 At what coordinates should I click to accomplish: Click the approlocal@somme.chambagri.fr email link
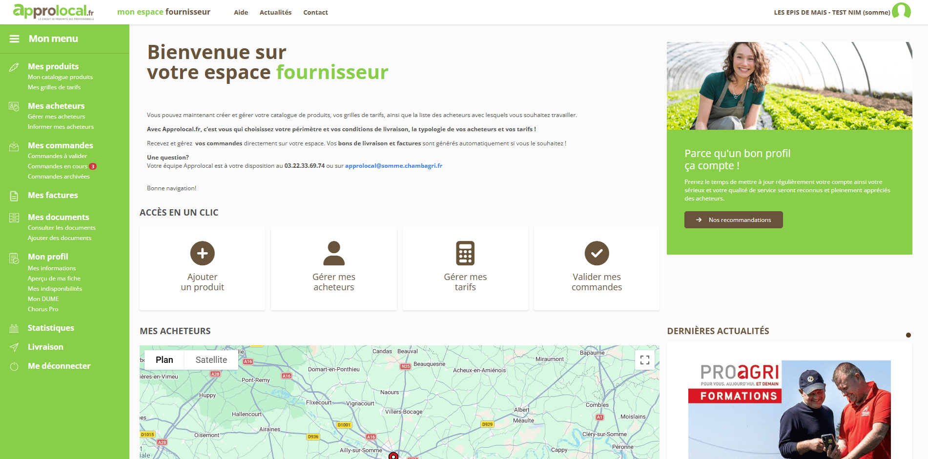393,166
